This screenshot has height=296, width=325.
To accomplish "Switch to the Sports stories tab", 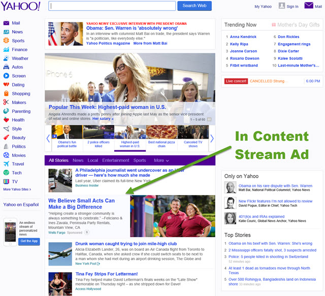I will tap(140, 160).
